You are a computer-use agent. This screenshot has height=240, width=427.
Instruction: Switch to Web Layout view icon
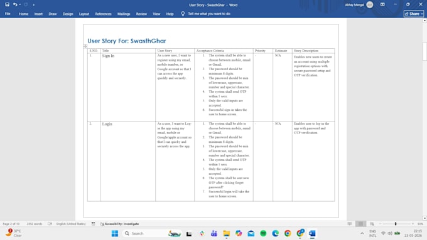372,224
